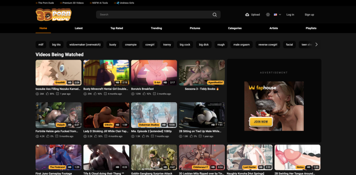
Task: Click the D-Art artist badge
Action: [157, 83]
